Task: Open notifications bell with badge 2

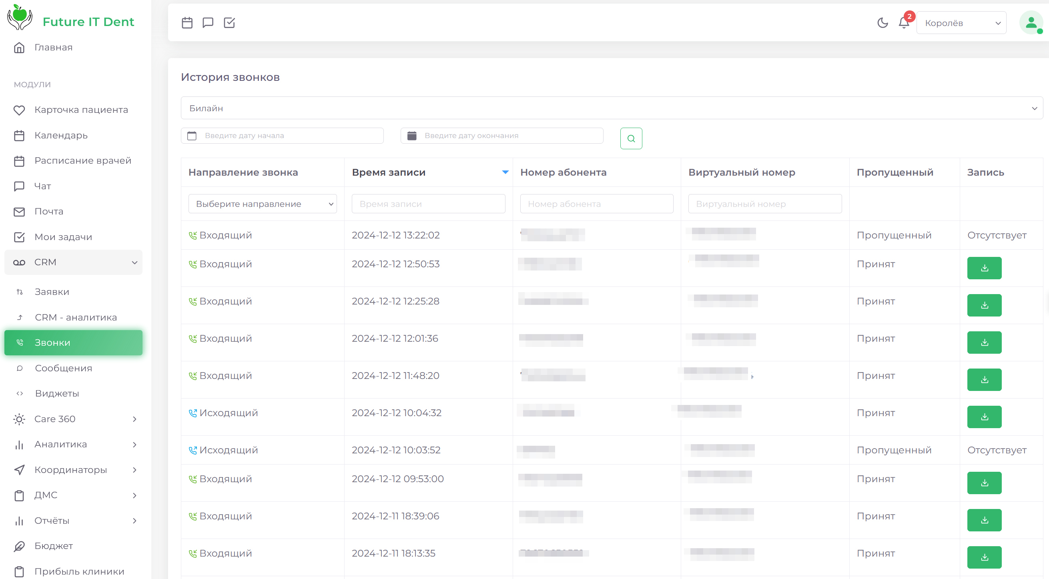Action: [x=904, y=23]
